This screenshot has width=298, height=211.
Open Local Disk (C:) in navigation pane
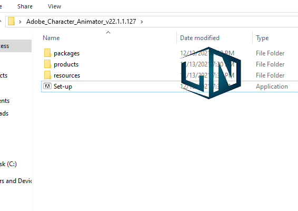point(8,164)
